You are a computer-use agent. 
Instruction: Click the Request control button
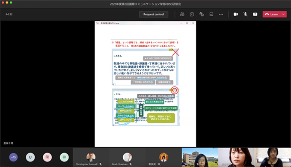154,14
